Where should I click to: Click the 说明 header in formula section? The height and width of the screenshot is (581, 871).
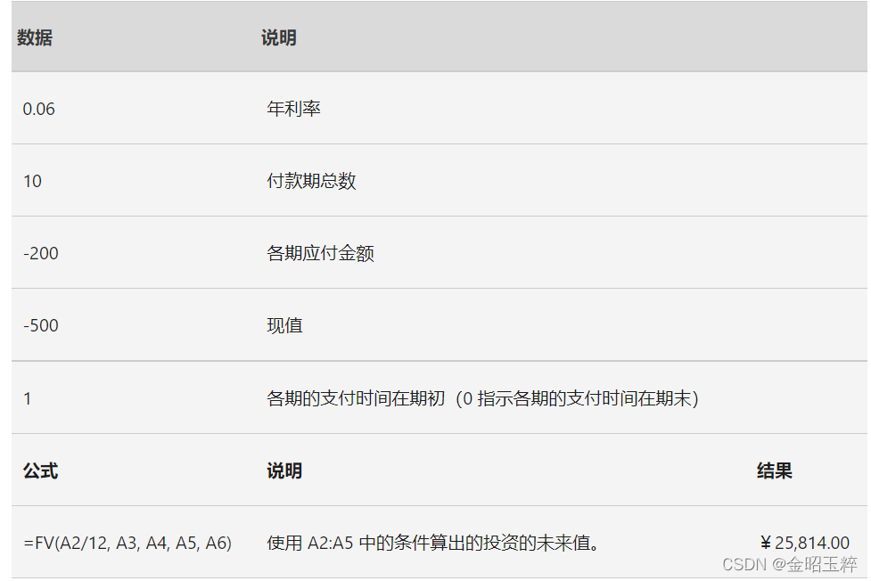[x=284, y=471]
